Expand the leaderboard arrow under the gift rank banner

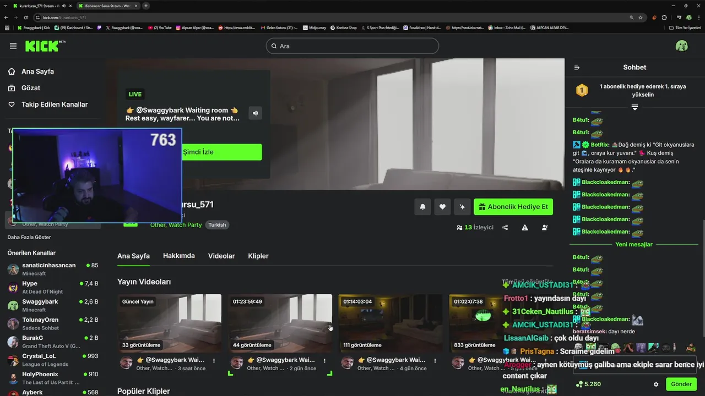(634, 107)
